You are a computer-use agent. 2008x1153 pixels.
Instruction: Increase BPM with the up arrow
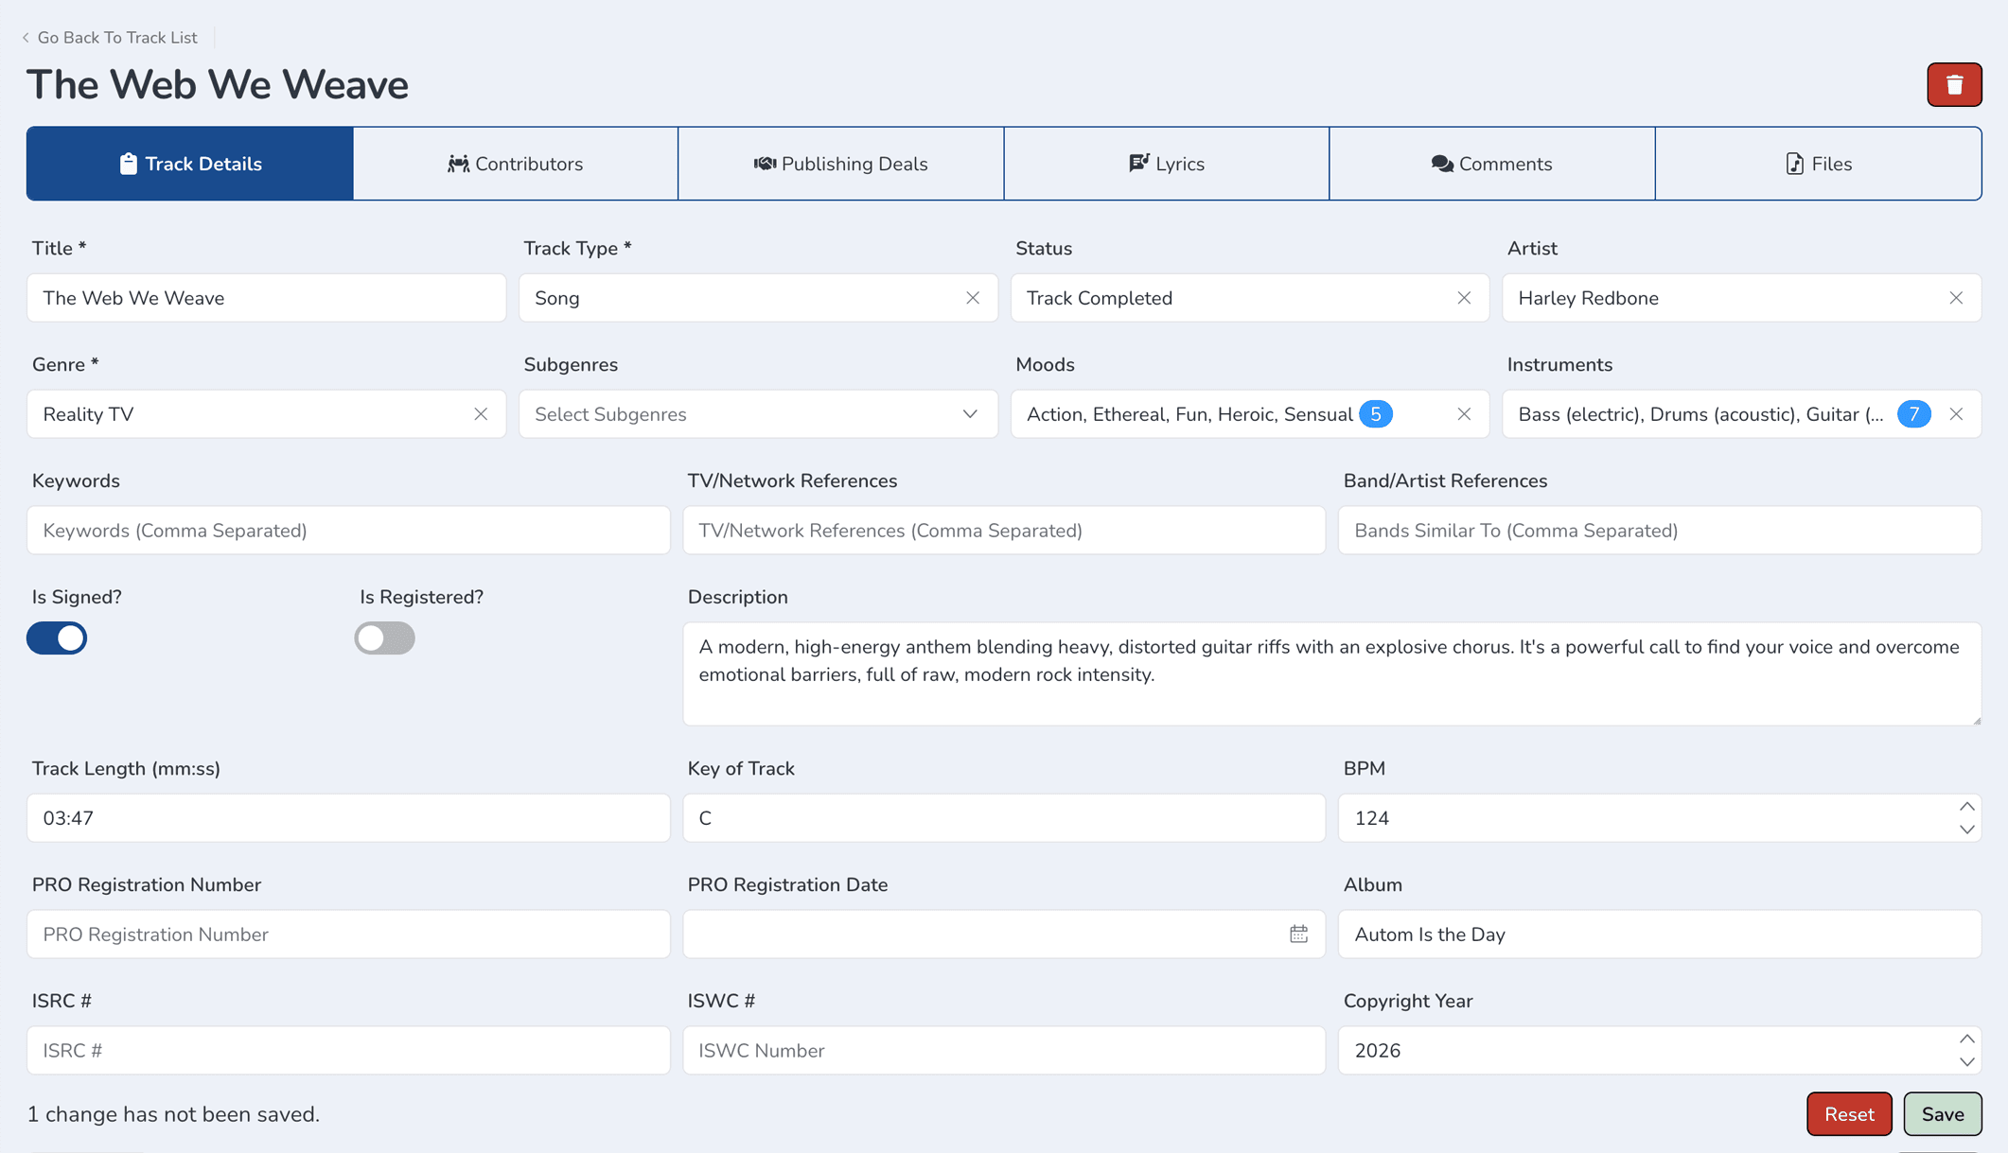tap(1966, 807)
